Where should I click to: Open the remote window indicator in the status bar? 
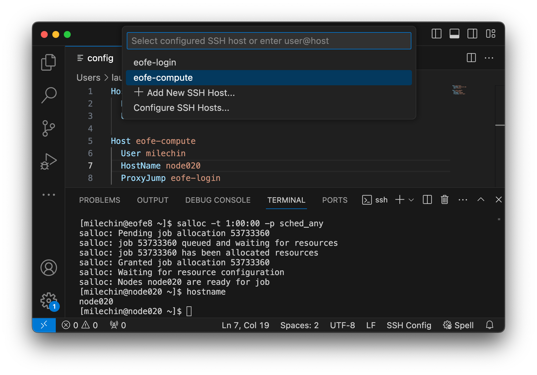click(44, 325)
